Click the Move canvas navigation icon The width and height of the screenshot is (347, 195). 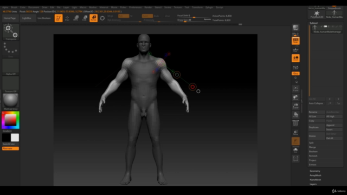click(x=295, y=97)
